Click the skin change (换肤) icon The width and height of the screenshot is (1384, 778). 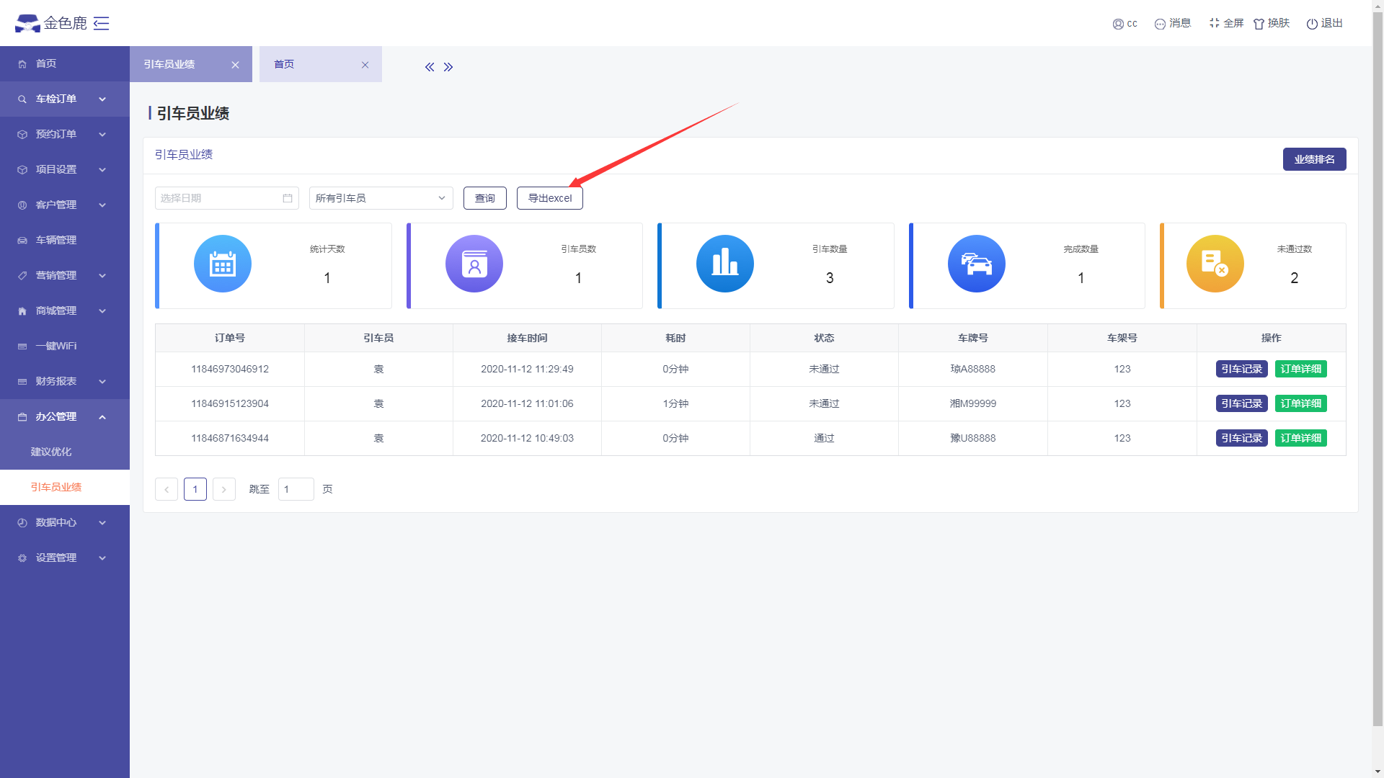pos(1259,24)
